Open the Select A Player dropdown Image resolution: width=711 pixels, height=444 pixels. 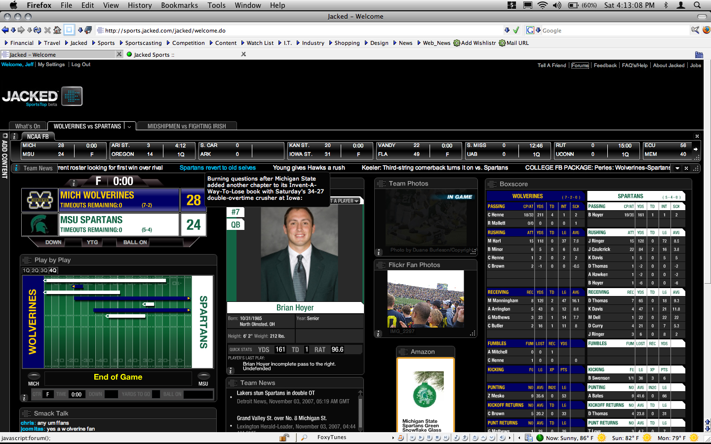click(x=346, y=201)
